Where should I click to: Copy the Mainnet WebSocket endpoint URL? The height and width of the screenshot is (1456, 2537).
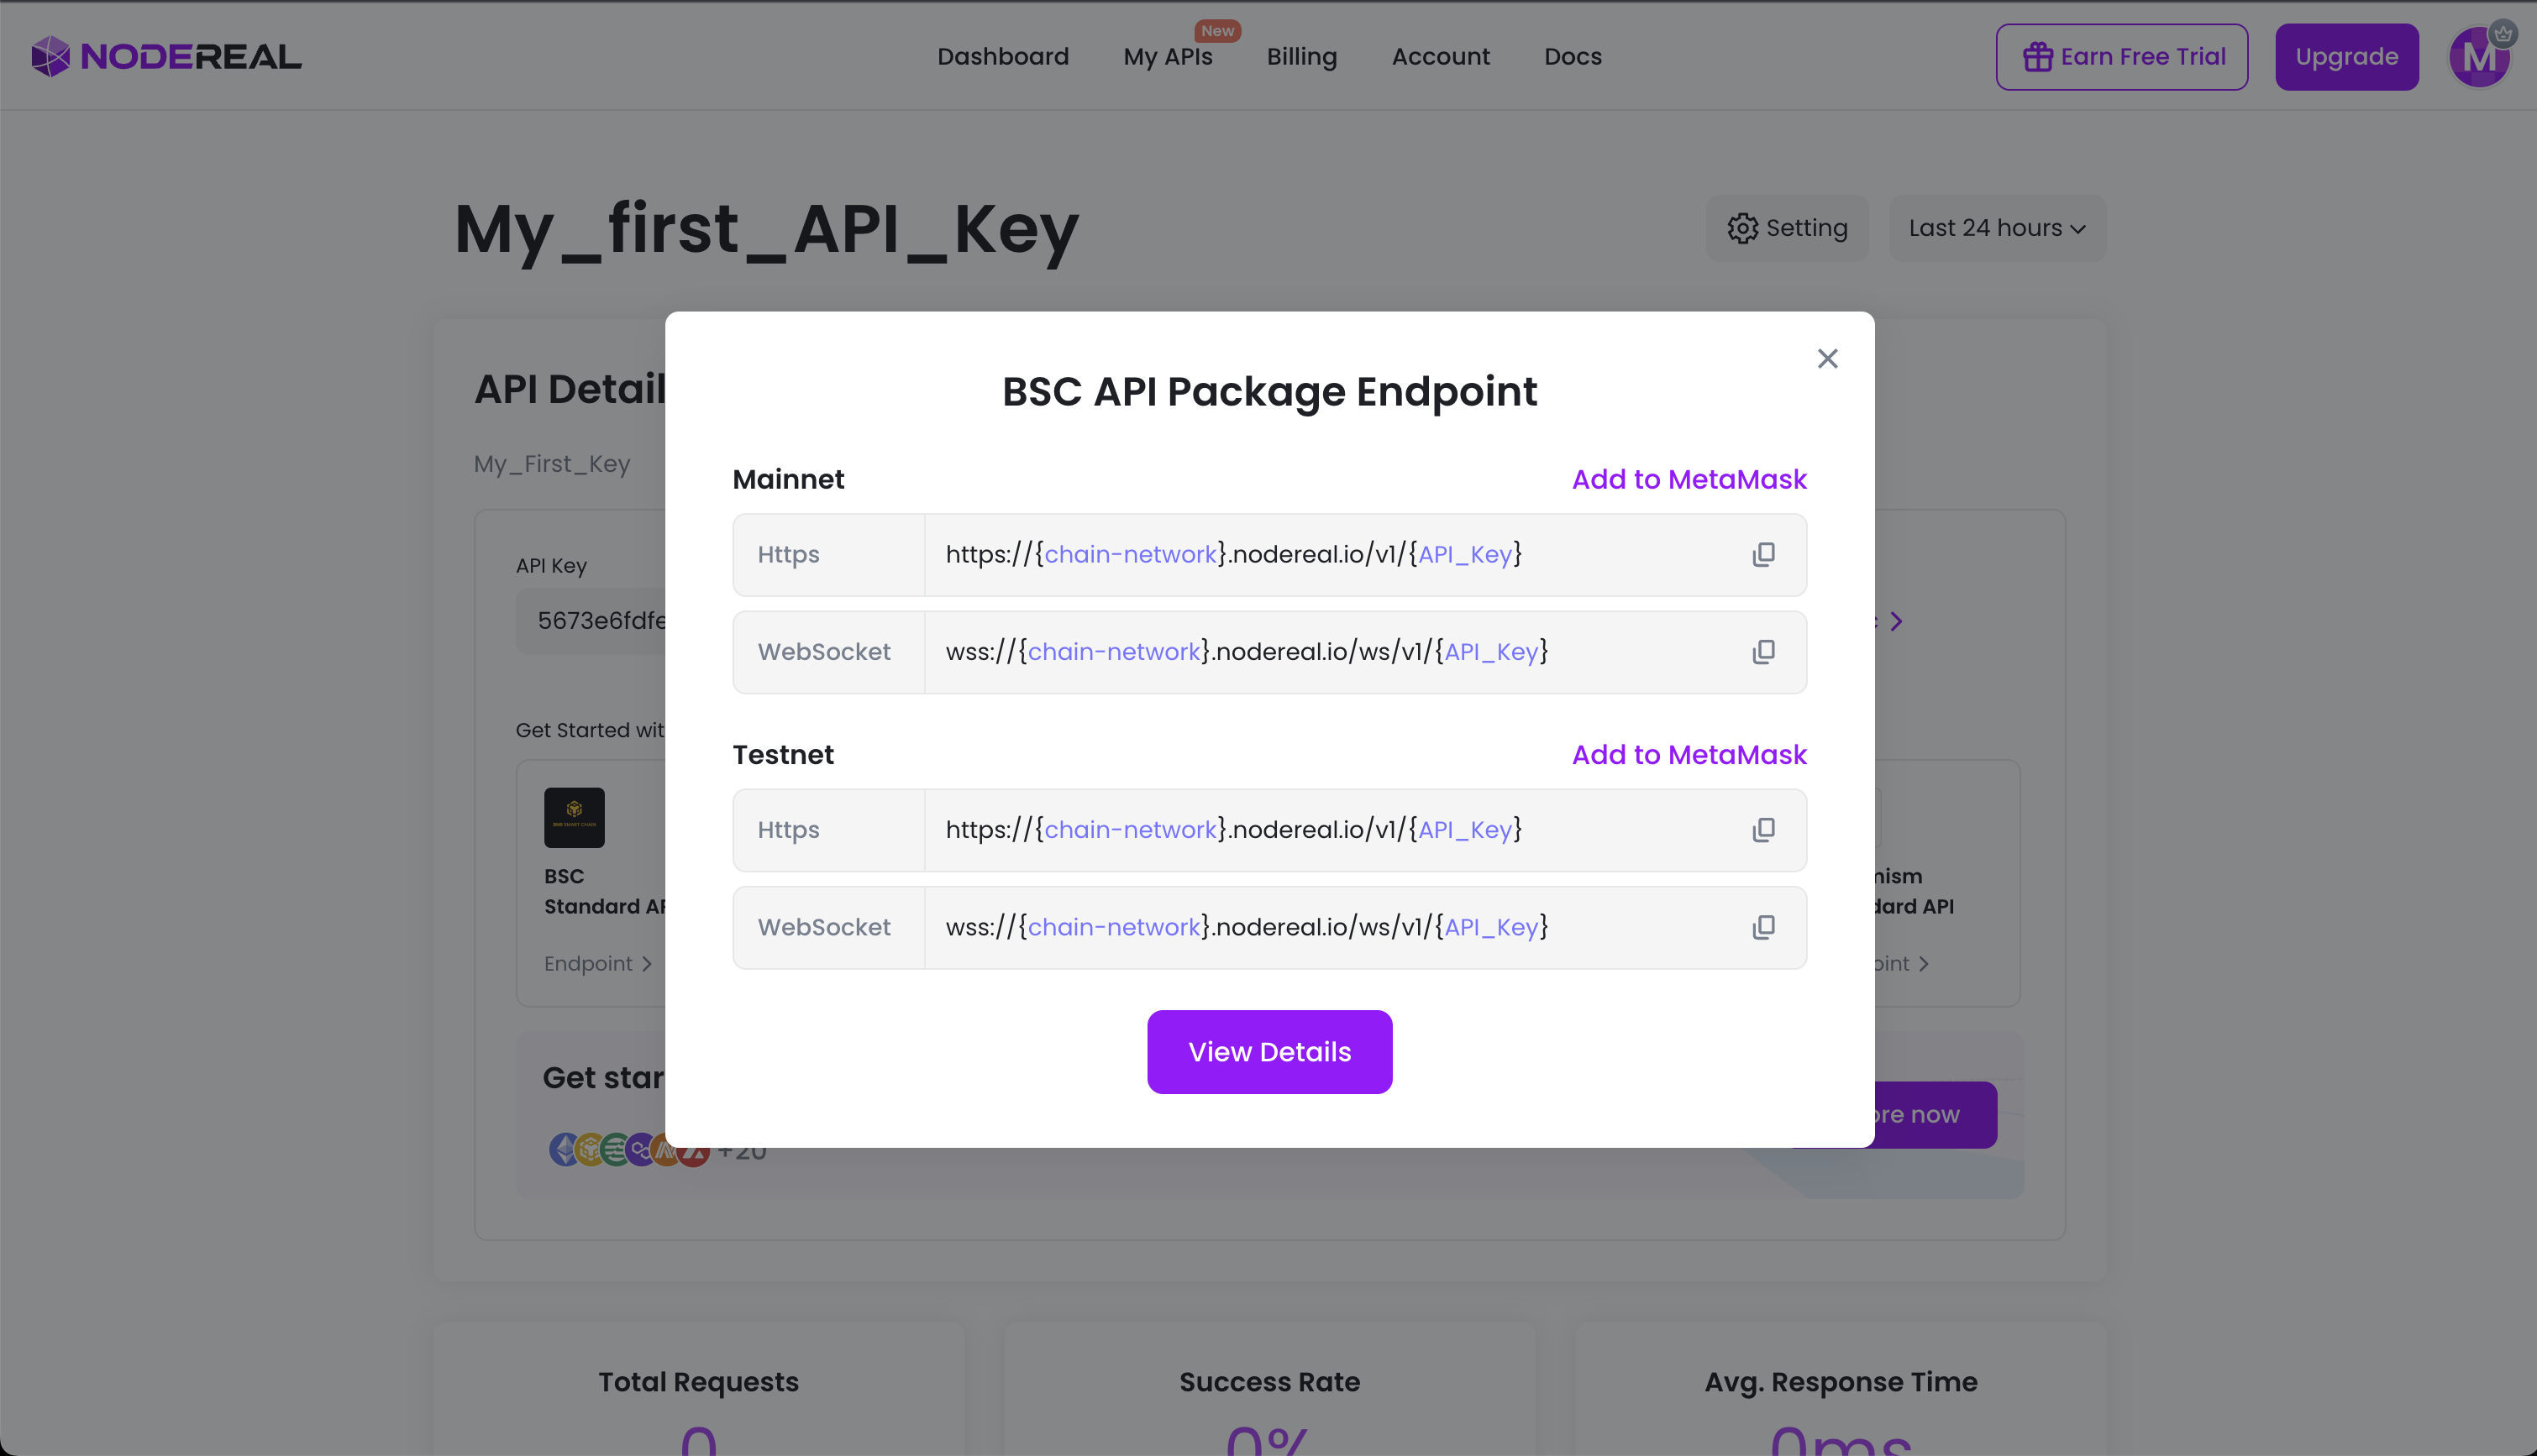click(x=1762, y=652)
